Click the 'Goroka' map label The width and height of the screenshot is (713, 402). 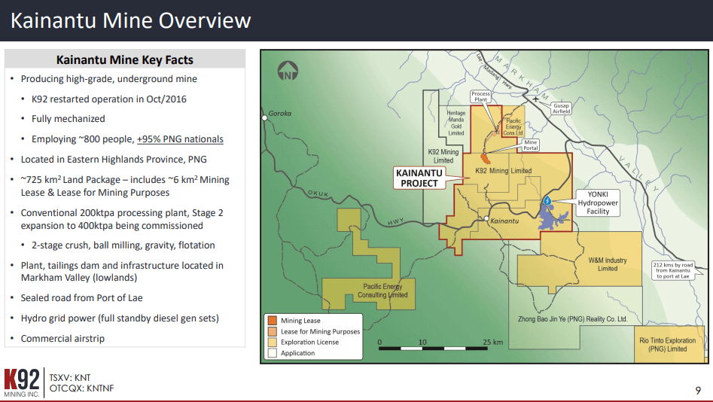(x=279, y=113)
